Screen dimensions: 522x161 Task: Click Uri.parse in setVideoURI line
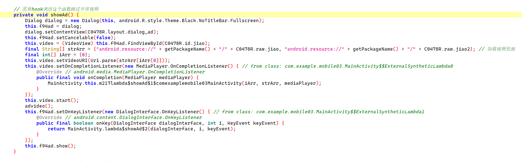[x=103, y=60]
